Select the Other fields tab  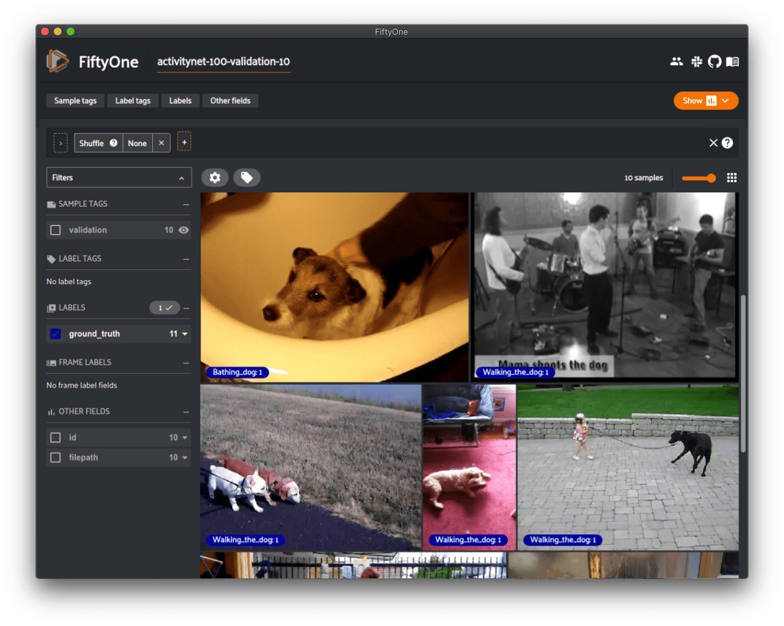[x=230, y=101]
